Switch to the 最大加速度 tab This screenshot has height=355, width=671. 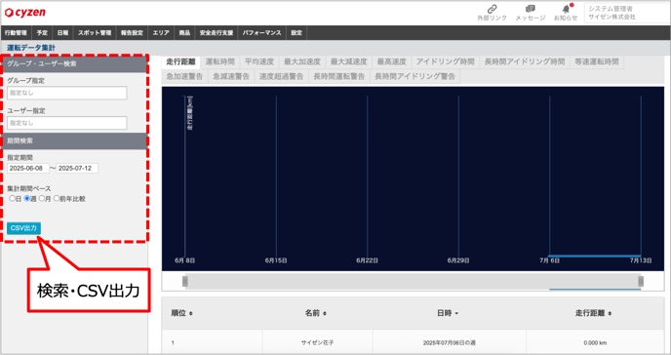pos(301,61)
